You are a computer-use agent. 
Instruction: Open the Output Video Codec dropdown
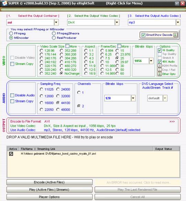[x=117, y=22]
